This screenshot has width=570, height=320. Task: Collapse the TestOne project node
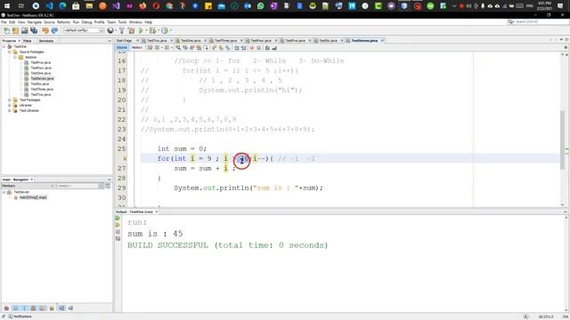[x=4, y=47]
